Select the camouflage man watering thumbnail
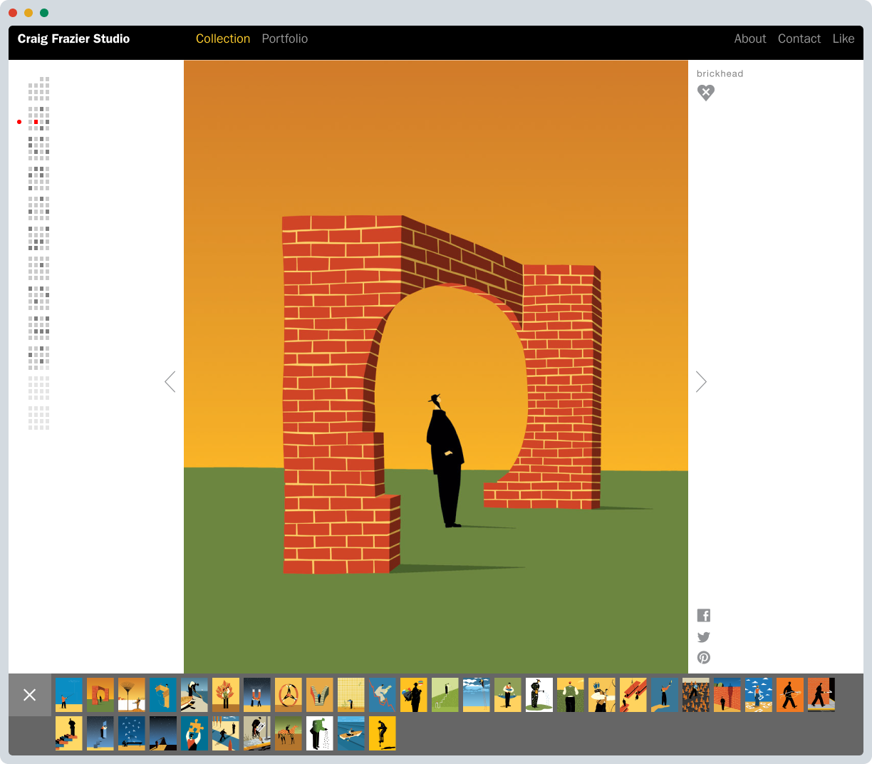 pos(539,695)
